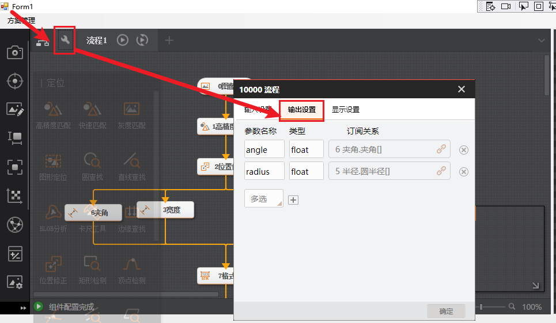Viewport: 556px width, 323px height.
Task: Remove the radius output parameter row
Action: tap(464, 171)
